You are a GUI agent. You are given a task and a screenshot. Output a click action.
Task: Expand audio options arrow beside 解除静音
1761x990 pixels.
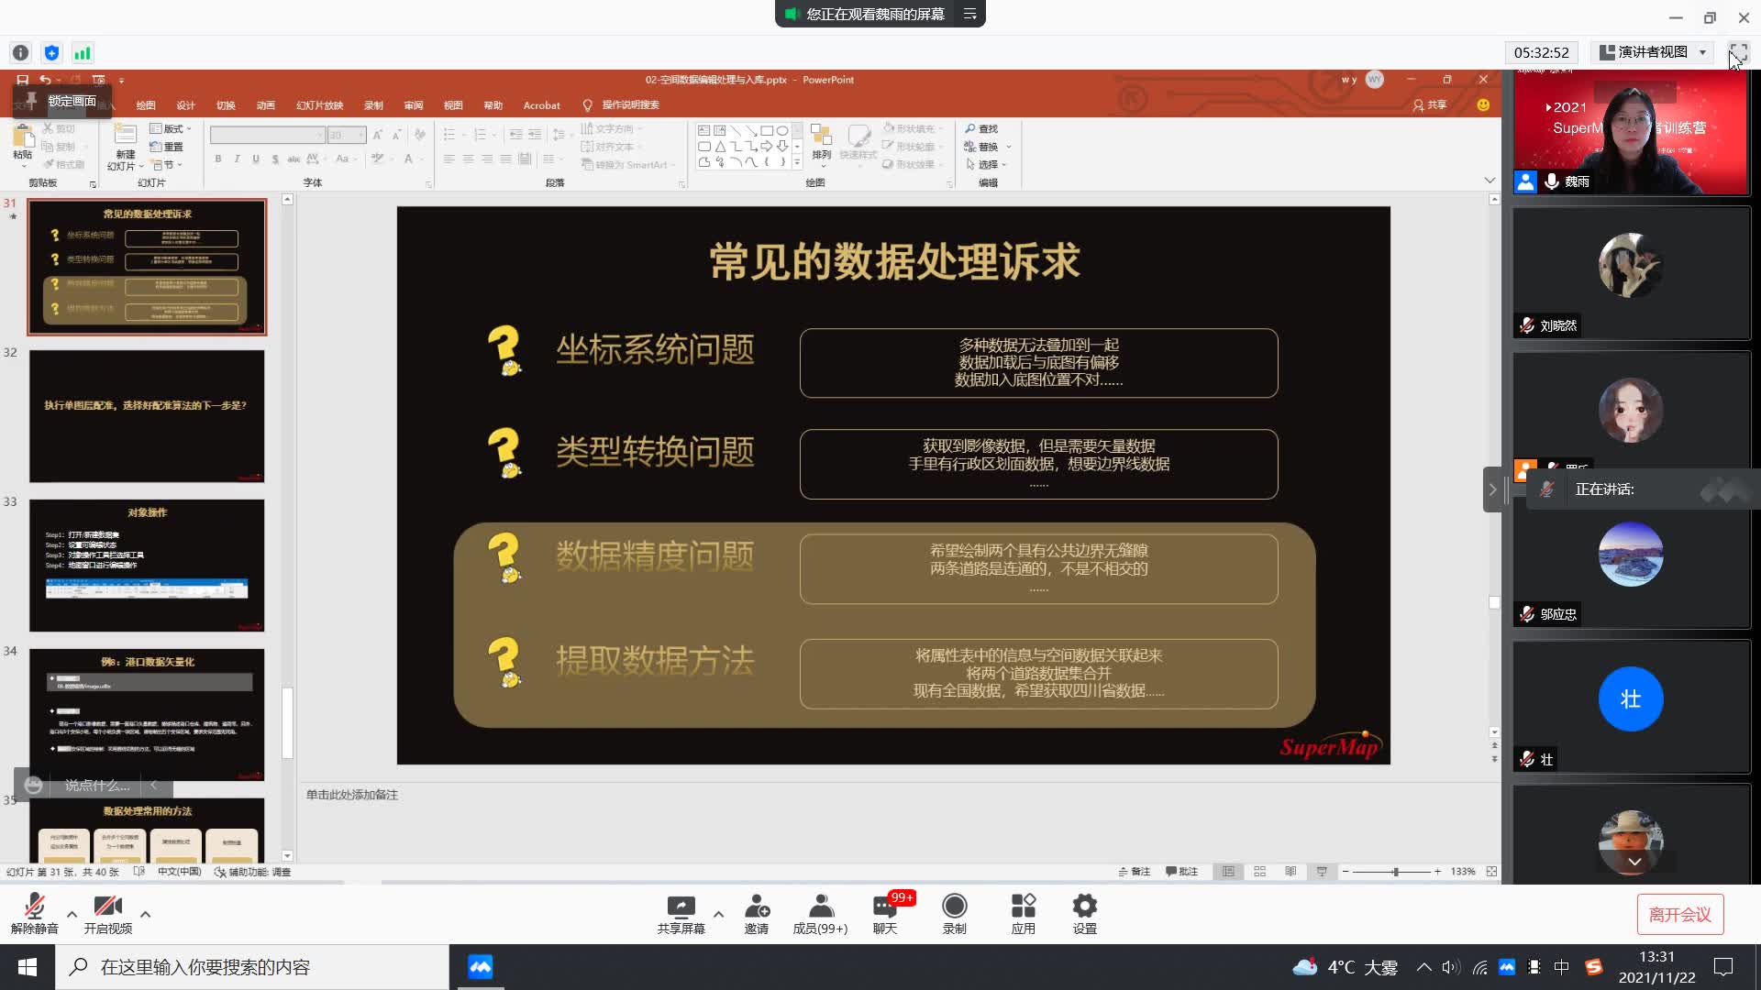(72, 914)
